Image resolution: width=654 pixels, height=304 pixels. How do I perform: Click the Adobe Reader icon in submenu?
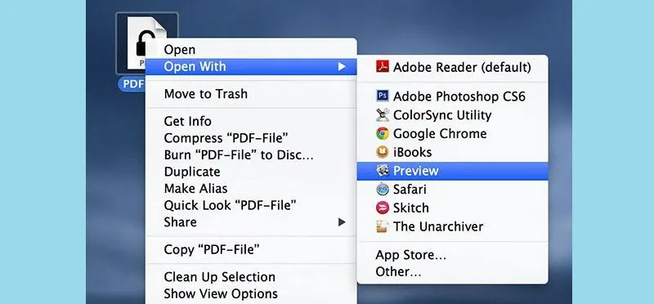[382, 67]
